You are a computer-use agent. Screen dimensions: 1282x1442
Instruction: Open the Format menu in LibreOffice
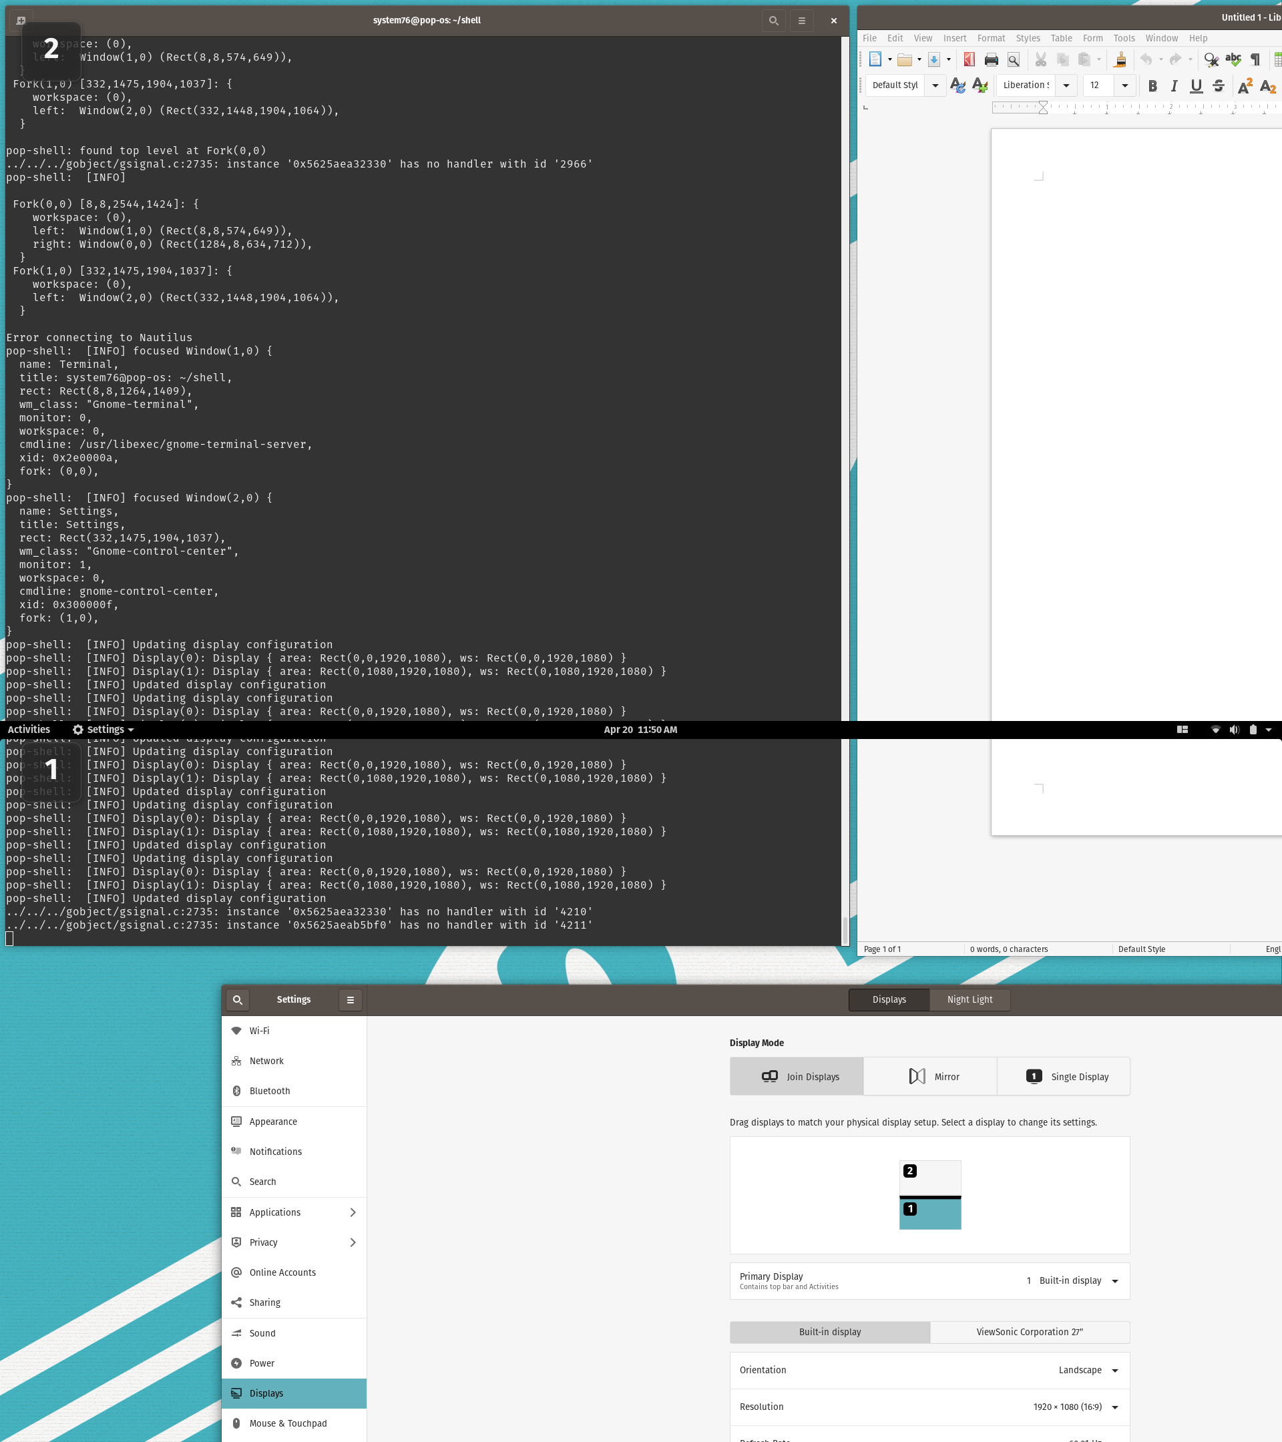991,38
